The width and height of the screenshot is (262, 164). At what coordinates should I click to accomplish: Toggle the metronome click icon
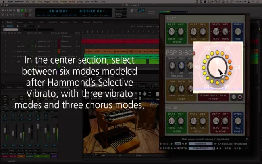[x=139, y=11]
